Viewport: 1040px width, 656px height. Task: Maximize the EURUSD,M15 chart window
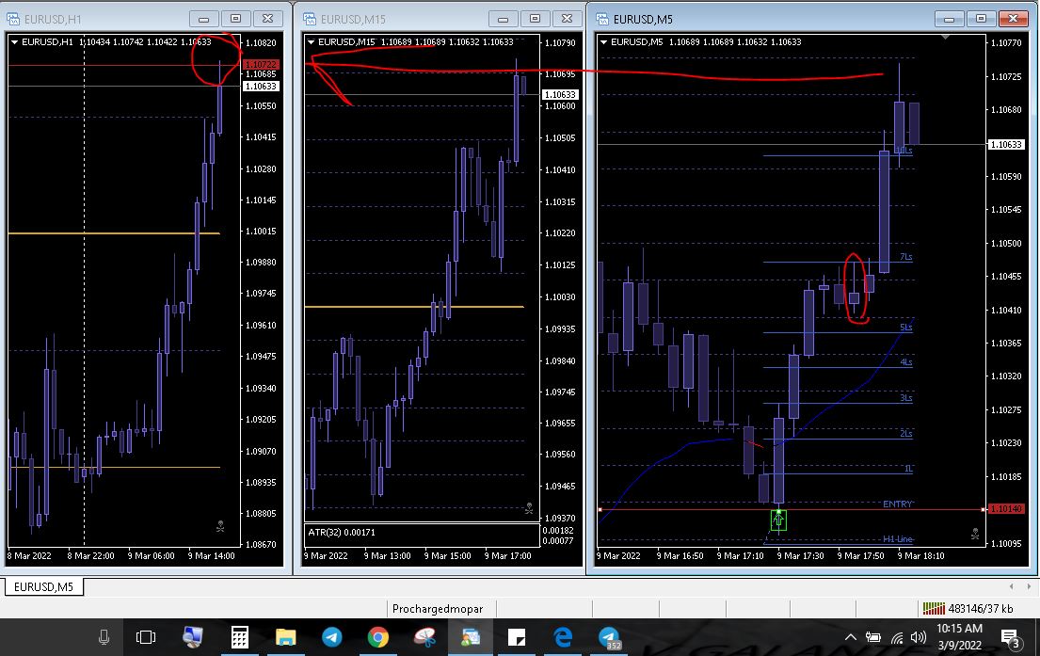536,19
